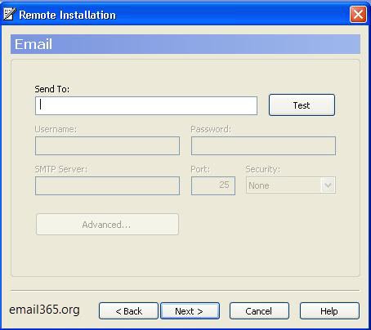Image resolution: width=371 pixels, height=330 pixels.
Task: Click the SMTP Server field
Action: pyautogui.click(x=107, y=185)
